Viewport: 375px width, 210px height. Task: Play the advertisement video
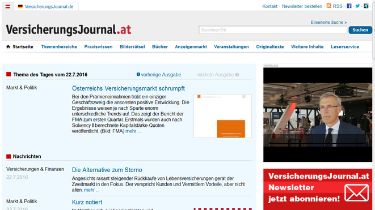318,115
